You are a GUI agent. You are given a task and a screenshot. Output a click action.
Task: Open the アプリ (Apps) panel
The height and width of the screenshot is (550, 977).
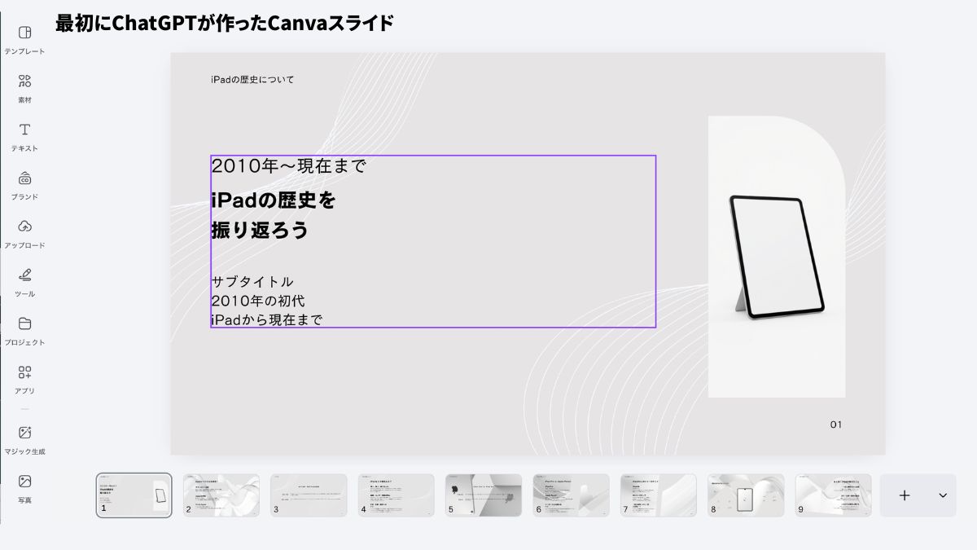(x=24, y=379)
